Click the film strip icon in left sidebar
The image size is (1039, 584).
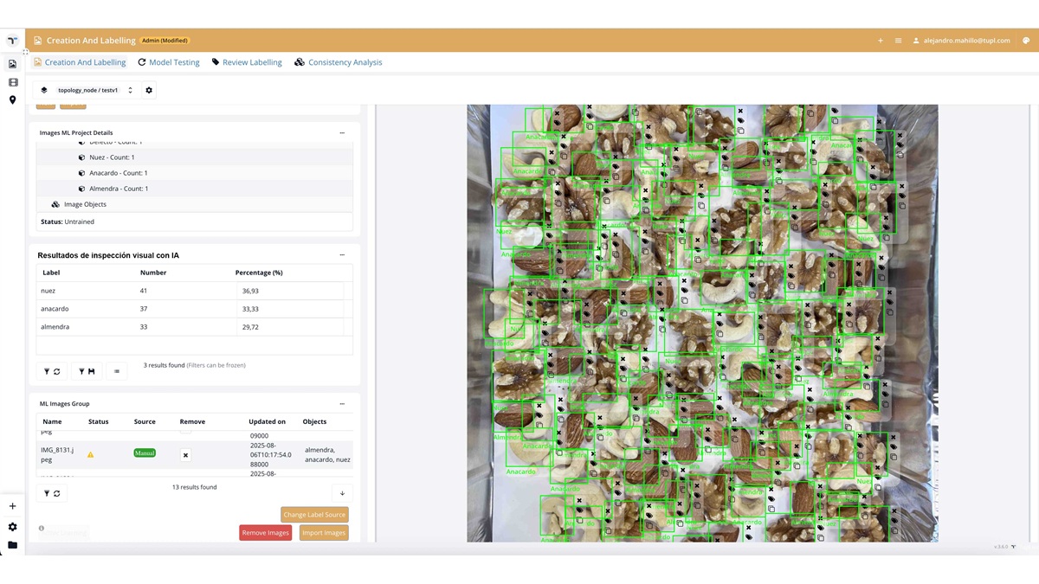point(12,82)
